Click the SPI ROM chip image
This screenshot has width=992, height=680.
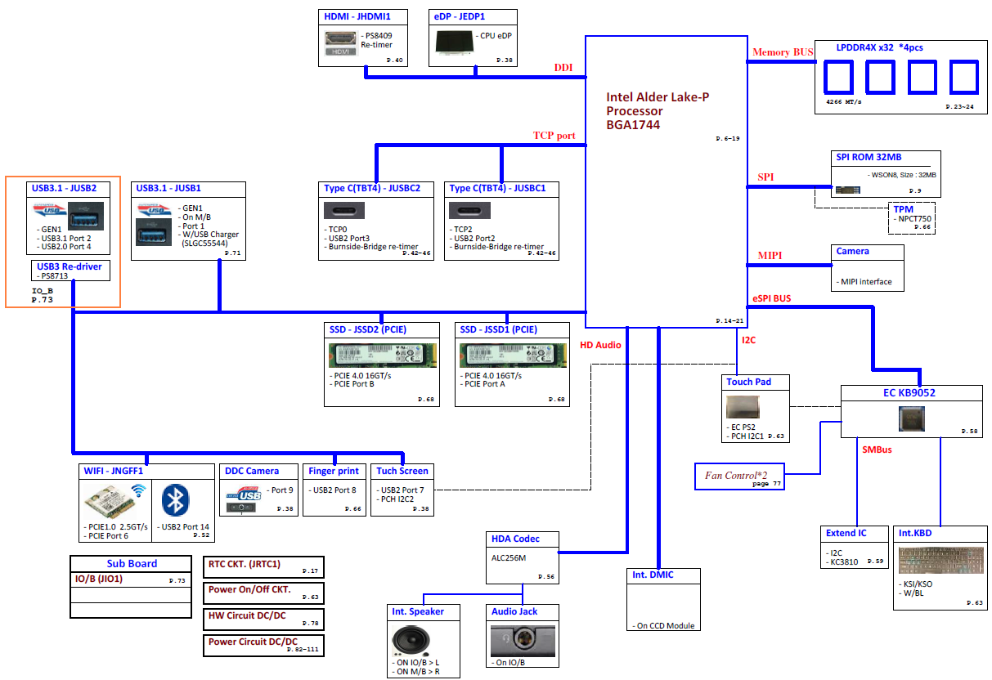(x=848, y=190)
